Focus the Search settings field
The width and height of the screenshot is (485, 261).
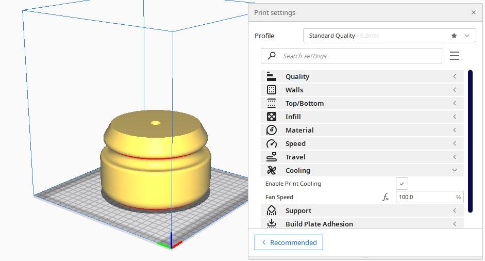tap(352, 56)
